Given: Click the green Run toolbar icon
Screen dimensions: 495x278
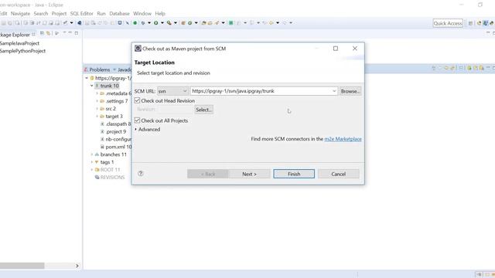Looking at the screenshot, I should point(156,22).
